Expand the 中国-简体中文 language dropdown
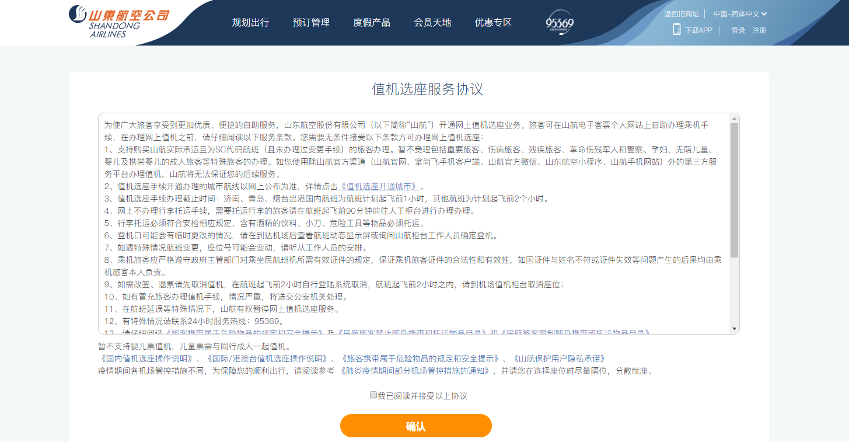 tap(740, 14)
